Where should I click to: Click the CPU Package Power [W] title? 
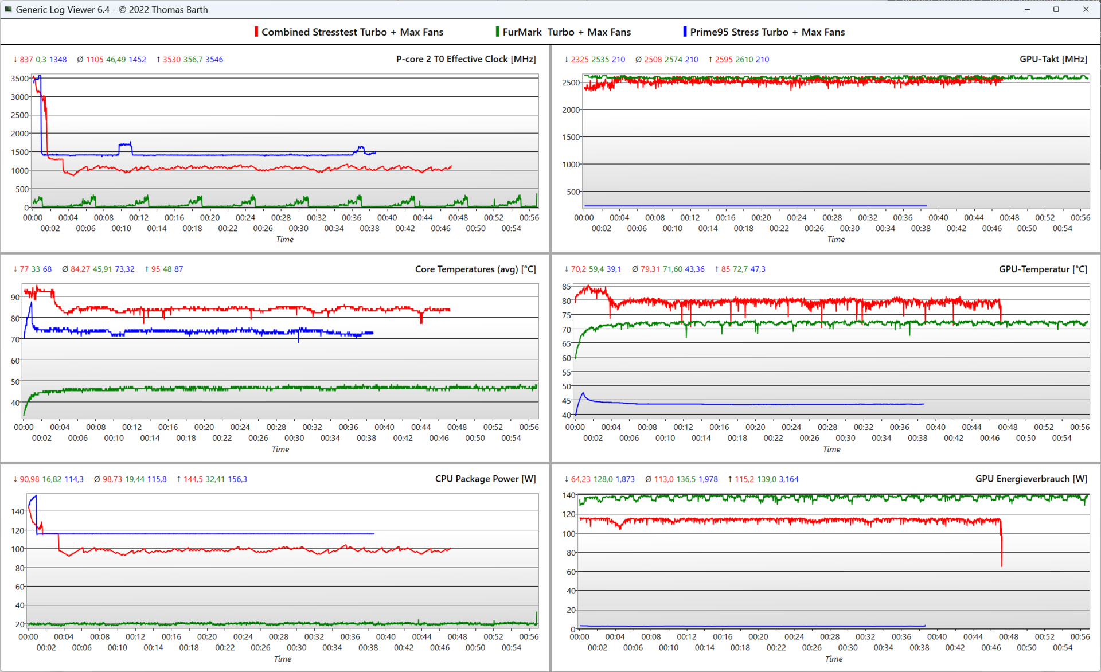pos(485,479)
